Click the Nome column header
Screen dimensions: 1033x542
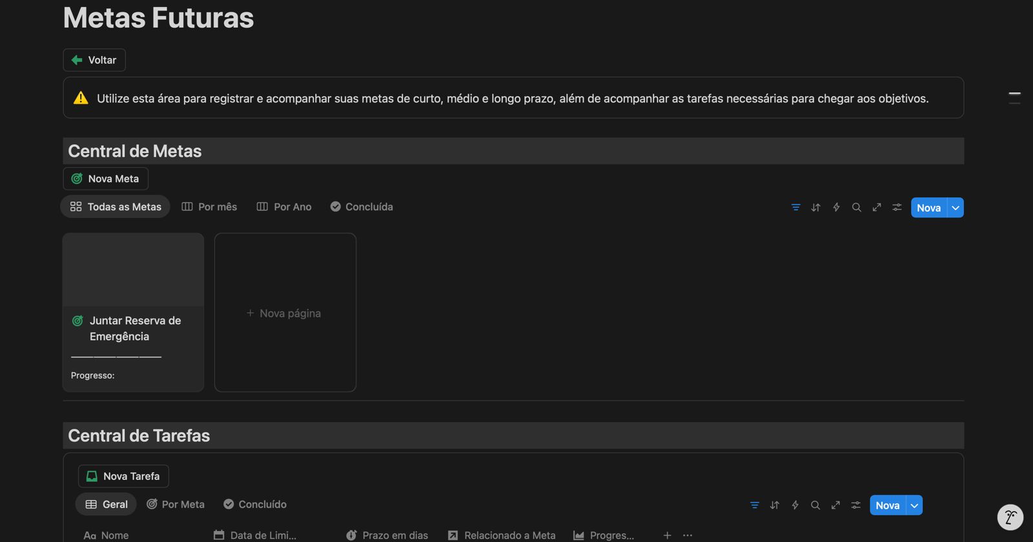[107, 535]
